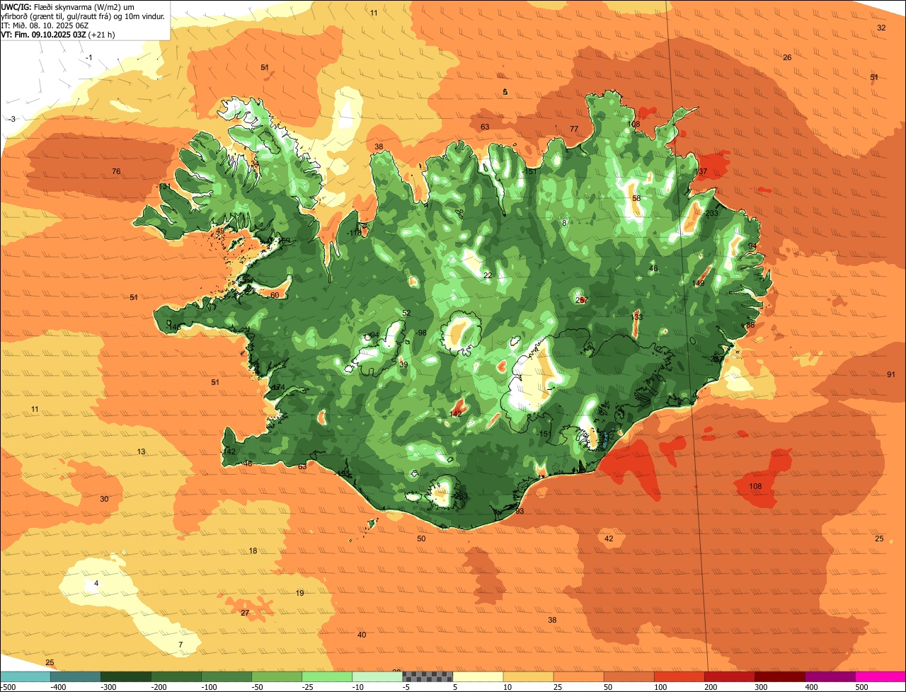This screenshot has width=906, height=692.
Task: Select the legend swatch between -100 and -50
Action: point(226,676)
